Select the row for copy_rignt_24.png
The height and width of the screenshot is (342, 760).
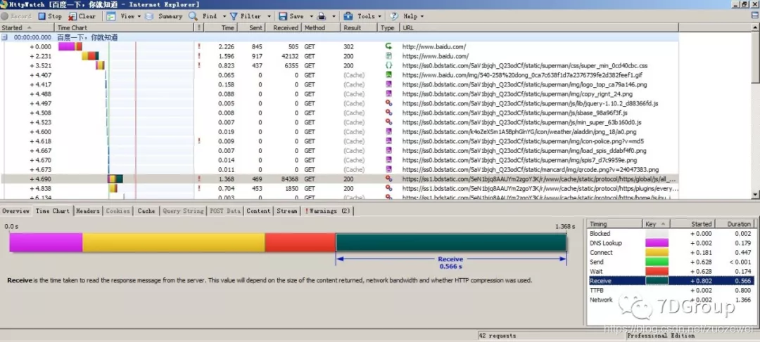[339, 94]
